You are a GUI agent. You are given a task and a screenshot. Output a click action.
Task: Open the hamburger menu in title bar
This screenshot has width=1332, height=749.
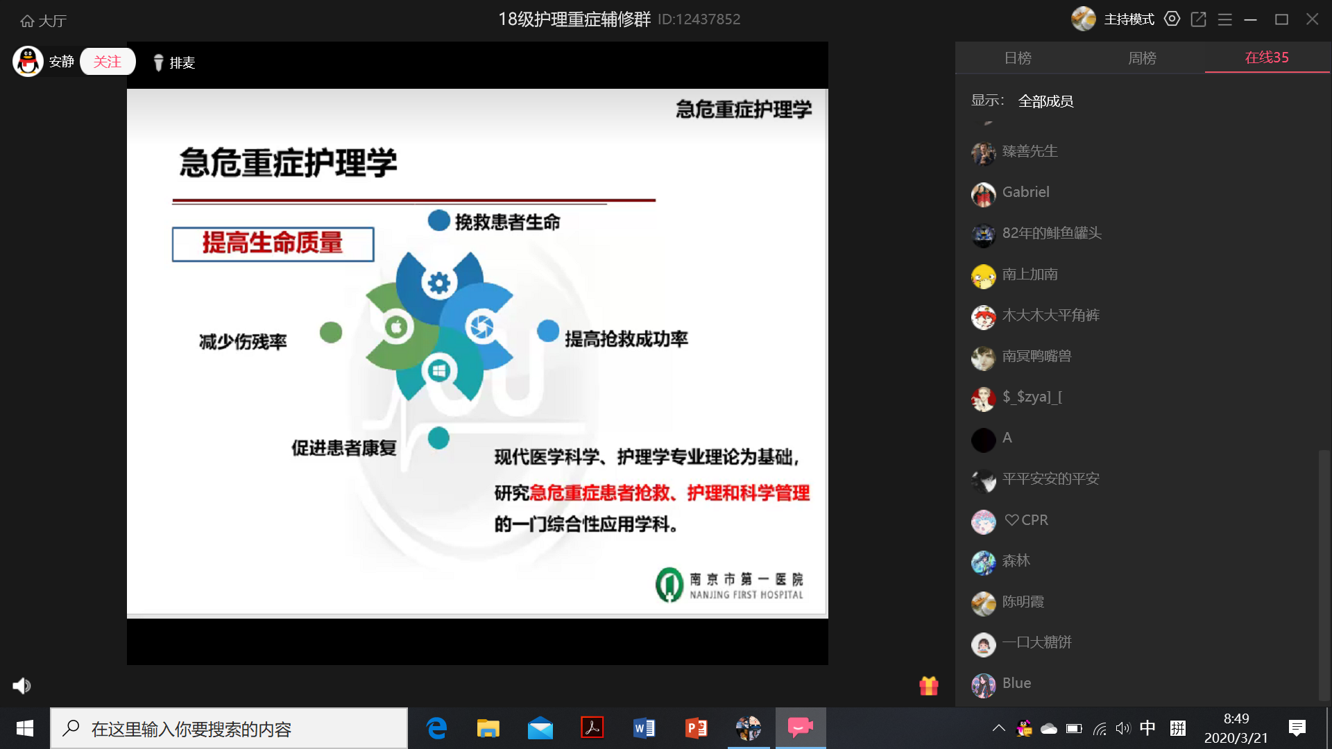tap(1224, 19)
